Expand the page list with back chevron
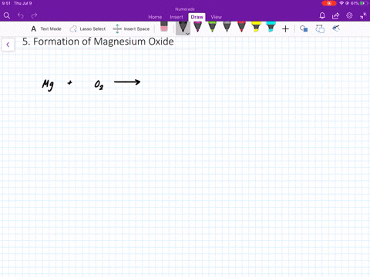This screenshot has height=277, width=370. (x=8, y=45)
